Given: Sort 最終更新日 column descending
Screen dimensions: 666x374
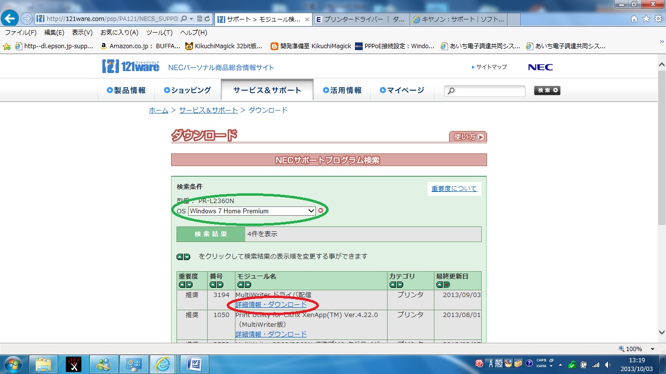Looking at the screenshot, I should pos(447,285).
